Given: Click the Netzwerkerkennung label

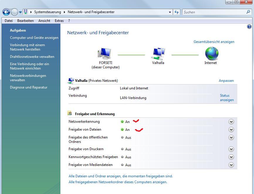Looking at the screenshot, I should [x=84, y=122].
